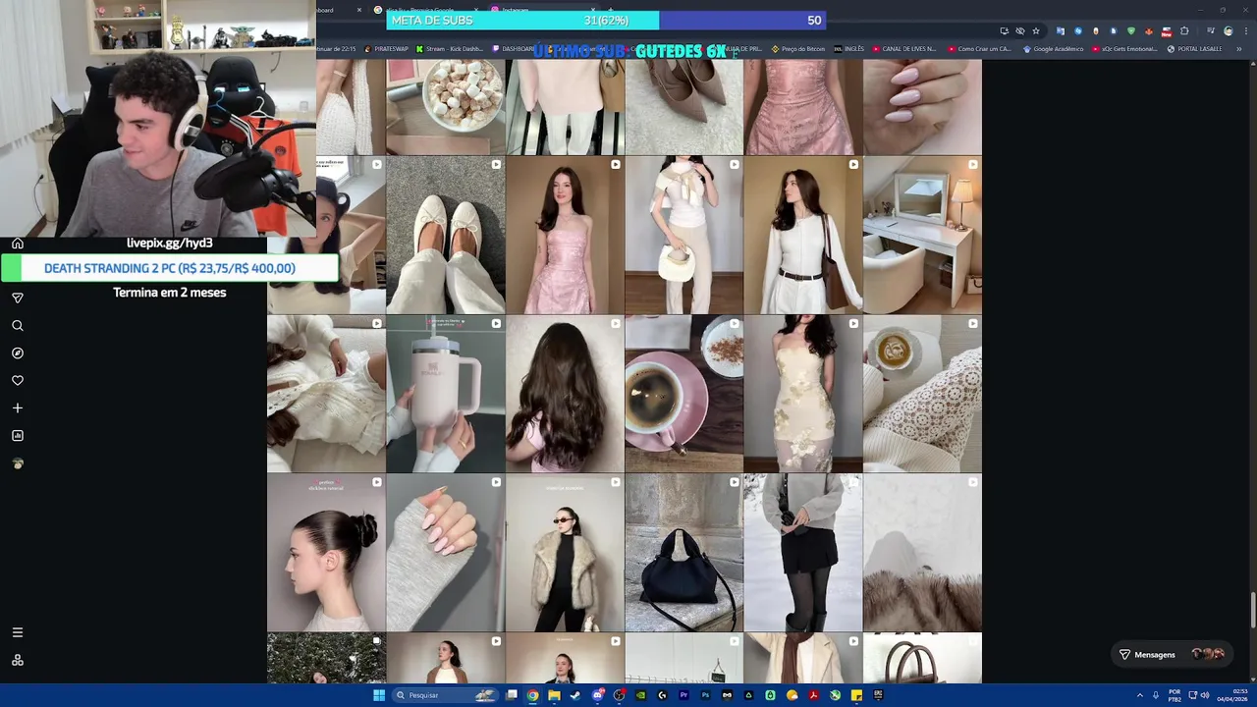1257x707 pixels.
Task: Click the crossed-eye icon in address bar
Action: point(1019,30)
